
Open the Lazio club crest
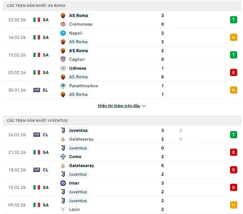point(63,209)
